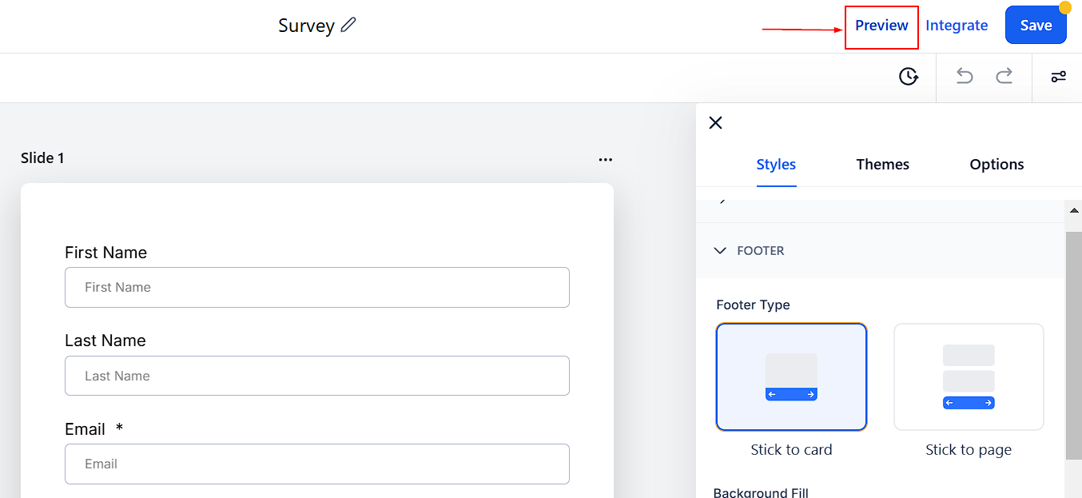The width and height of the screenshot is (1082, 498).
Task: Click the Preview button
Action: 881,26
